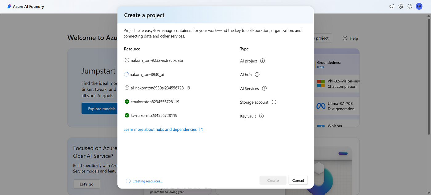Click the AI Services type label
Image resolution: width=431 pixels, height=195 pixels.
pyautogui.click(x=249, y=89)
